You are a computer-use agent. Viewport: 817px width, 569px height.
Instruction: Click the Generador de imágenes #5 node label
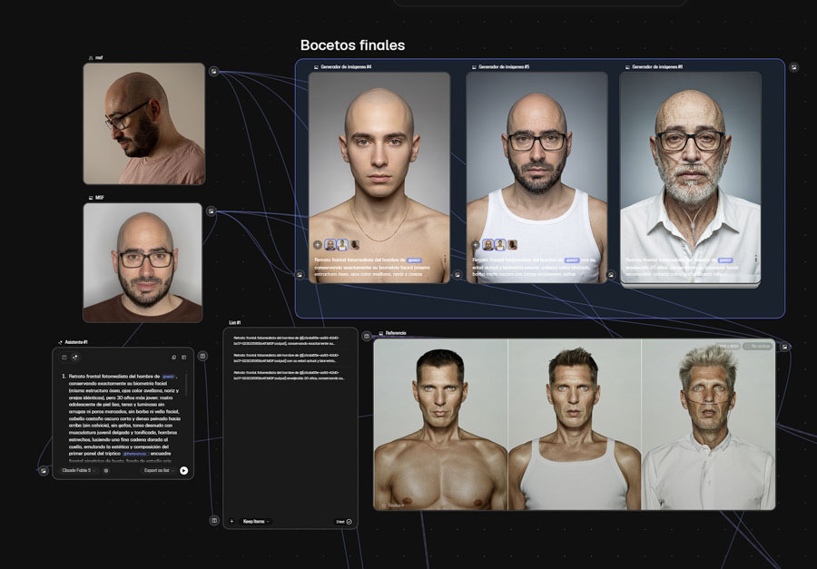point(504,66)
